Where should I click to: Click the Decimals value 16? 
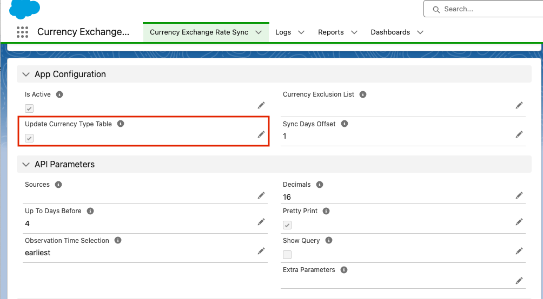[287, 197]
